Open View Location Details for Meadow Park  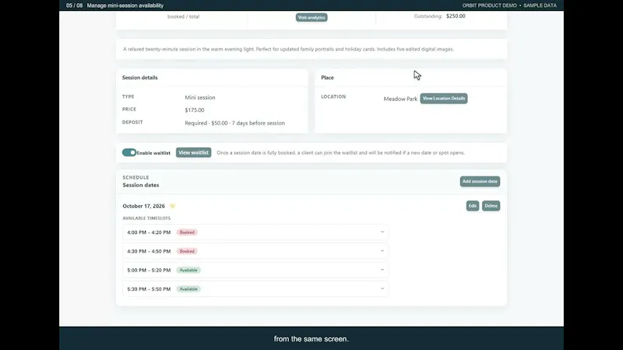(444, 99)
